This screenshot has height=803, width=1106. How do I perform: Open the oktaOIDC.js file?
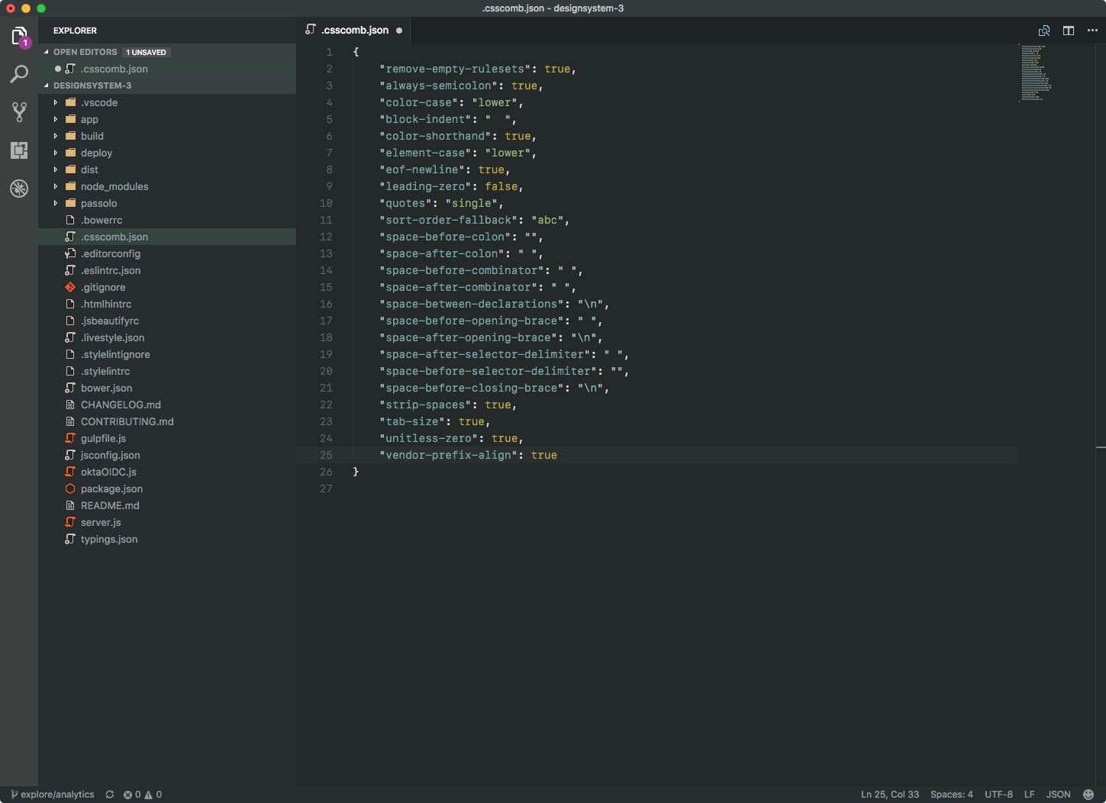(167, 472)
